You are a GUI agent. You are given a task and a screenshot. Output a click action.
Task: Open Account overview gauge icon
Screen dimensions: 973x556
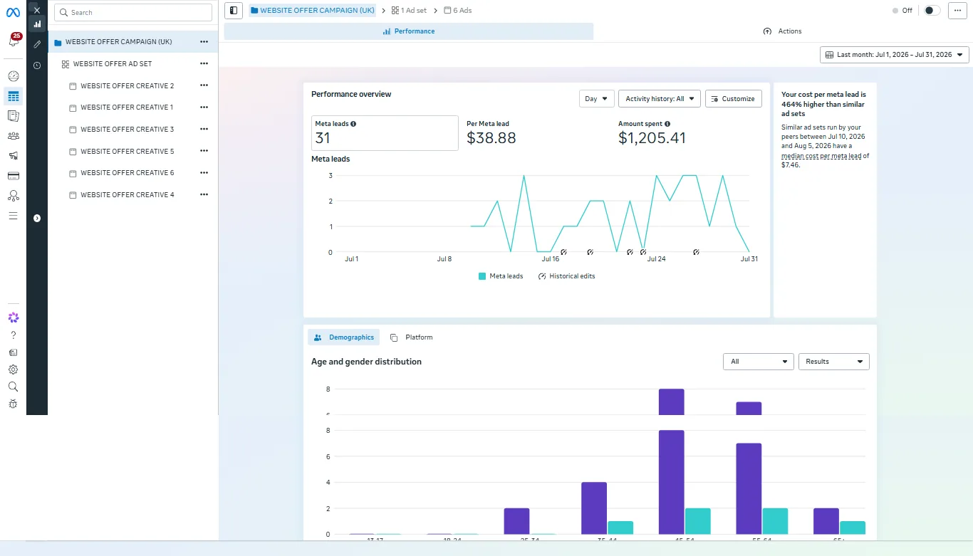pyautogui.click(x=13, y=76)
